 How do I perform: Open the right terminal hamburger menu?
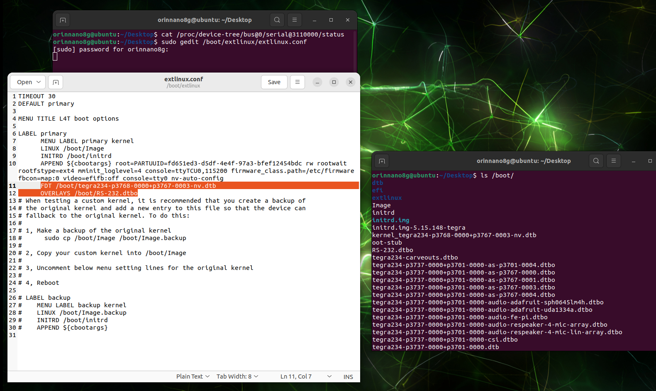pyautogui.click(x=614, y=161)
